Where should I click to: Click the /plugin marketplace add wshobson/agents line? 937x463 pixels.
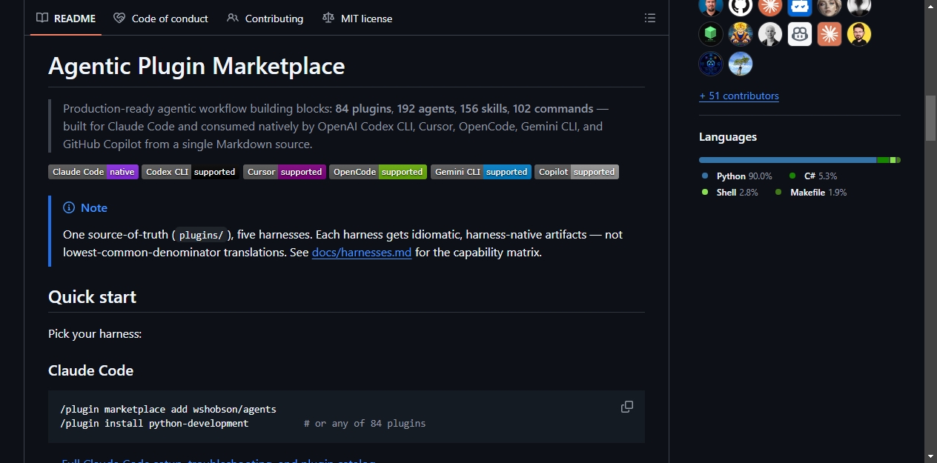[x=168, y=409]
